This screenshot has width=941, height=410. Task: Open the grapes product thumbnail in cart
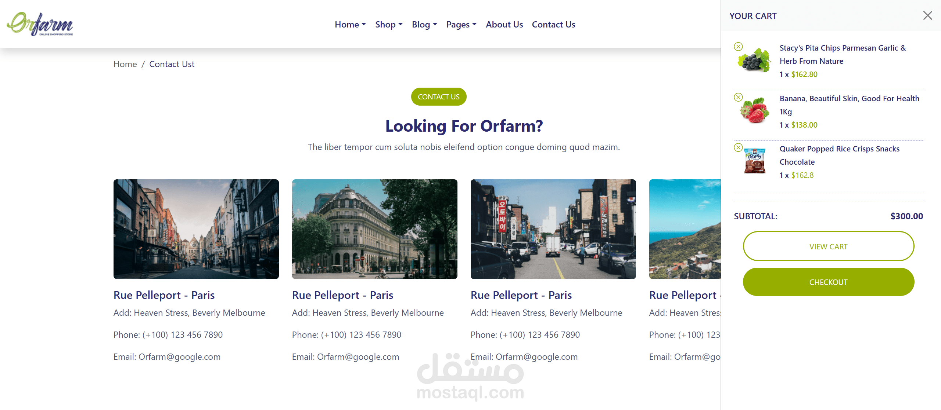754,61
